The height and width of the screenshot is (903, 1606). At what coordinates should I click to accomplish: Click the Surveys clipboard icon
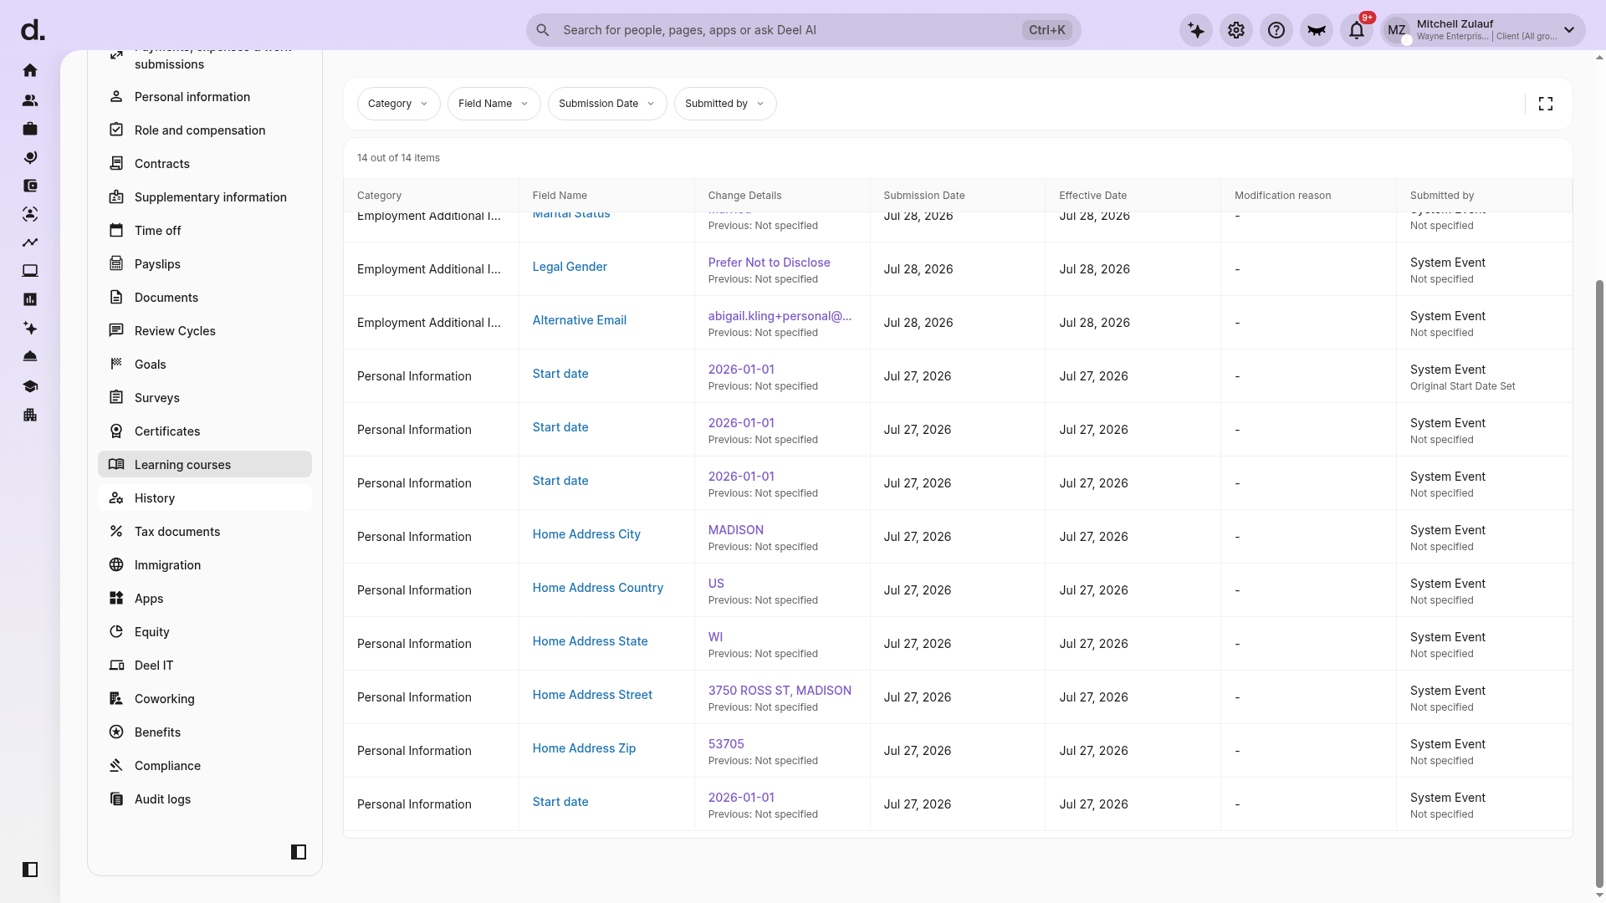[x=116, y=398]
